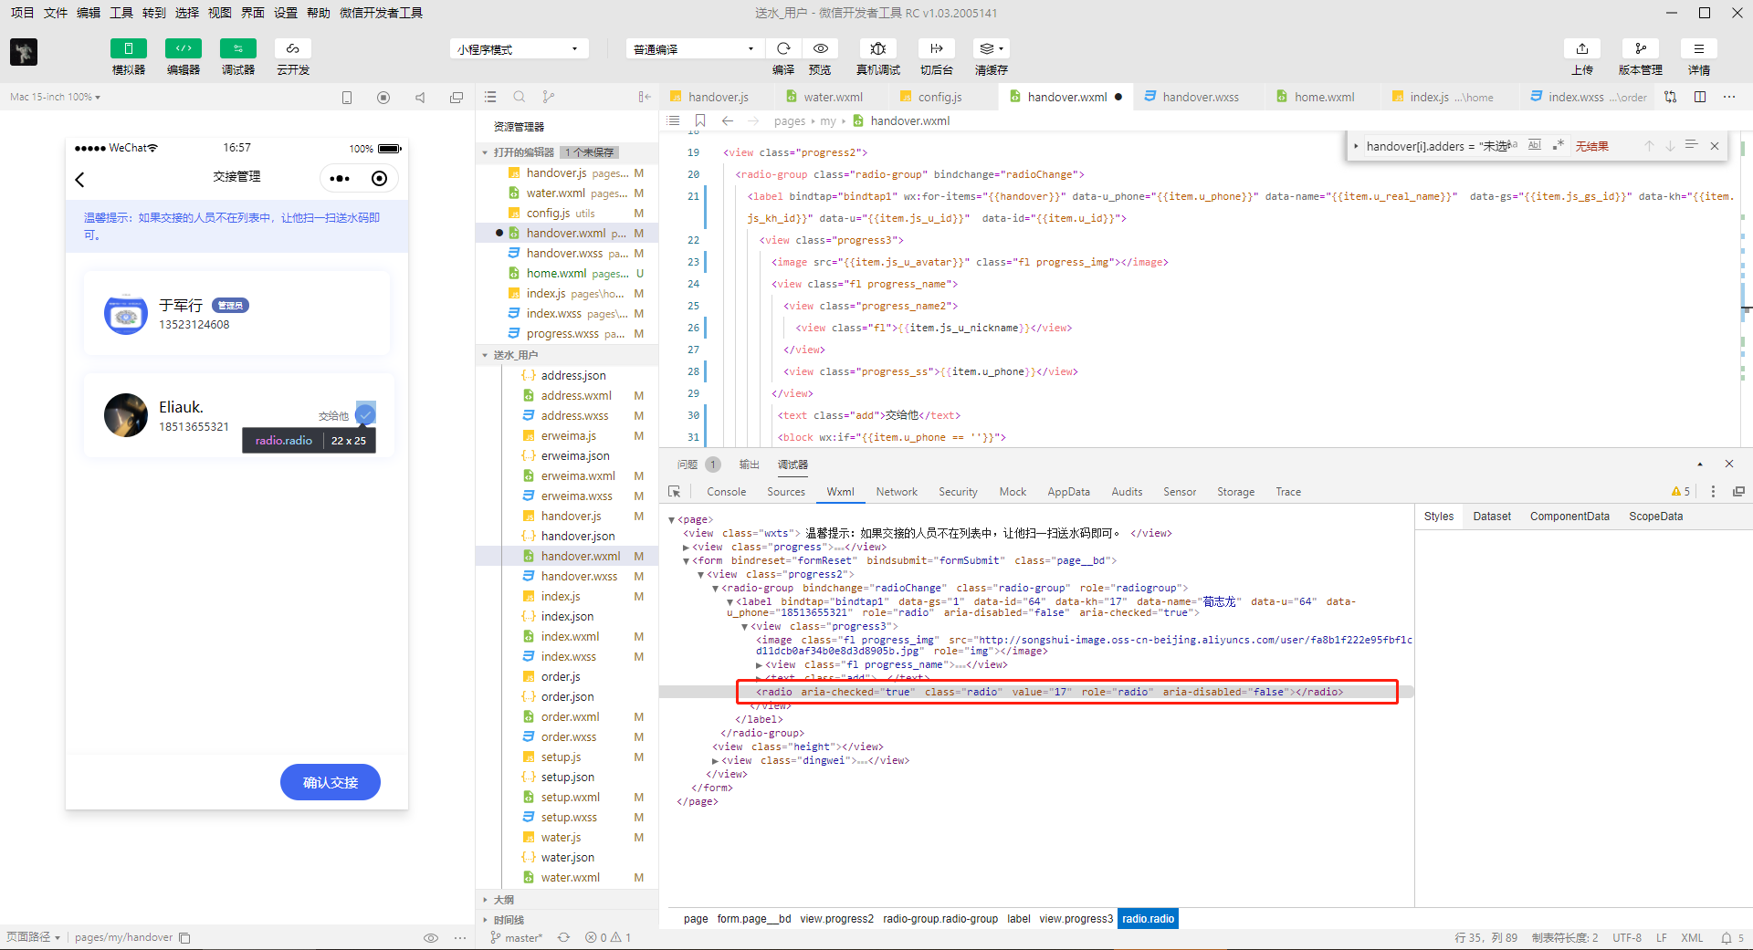Select radio-group.radio-group in the Wxml breadcrumb
1753x950 pixels.
tap(940, 919)
